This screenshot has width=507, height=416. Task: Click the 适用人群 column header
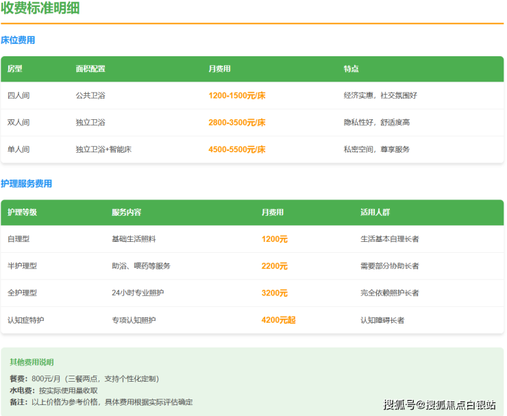(375, 212)
